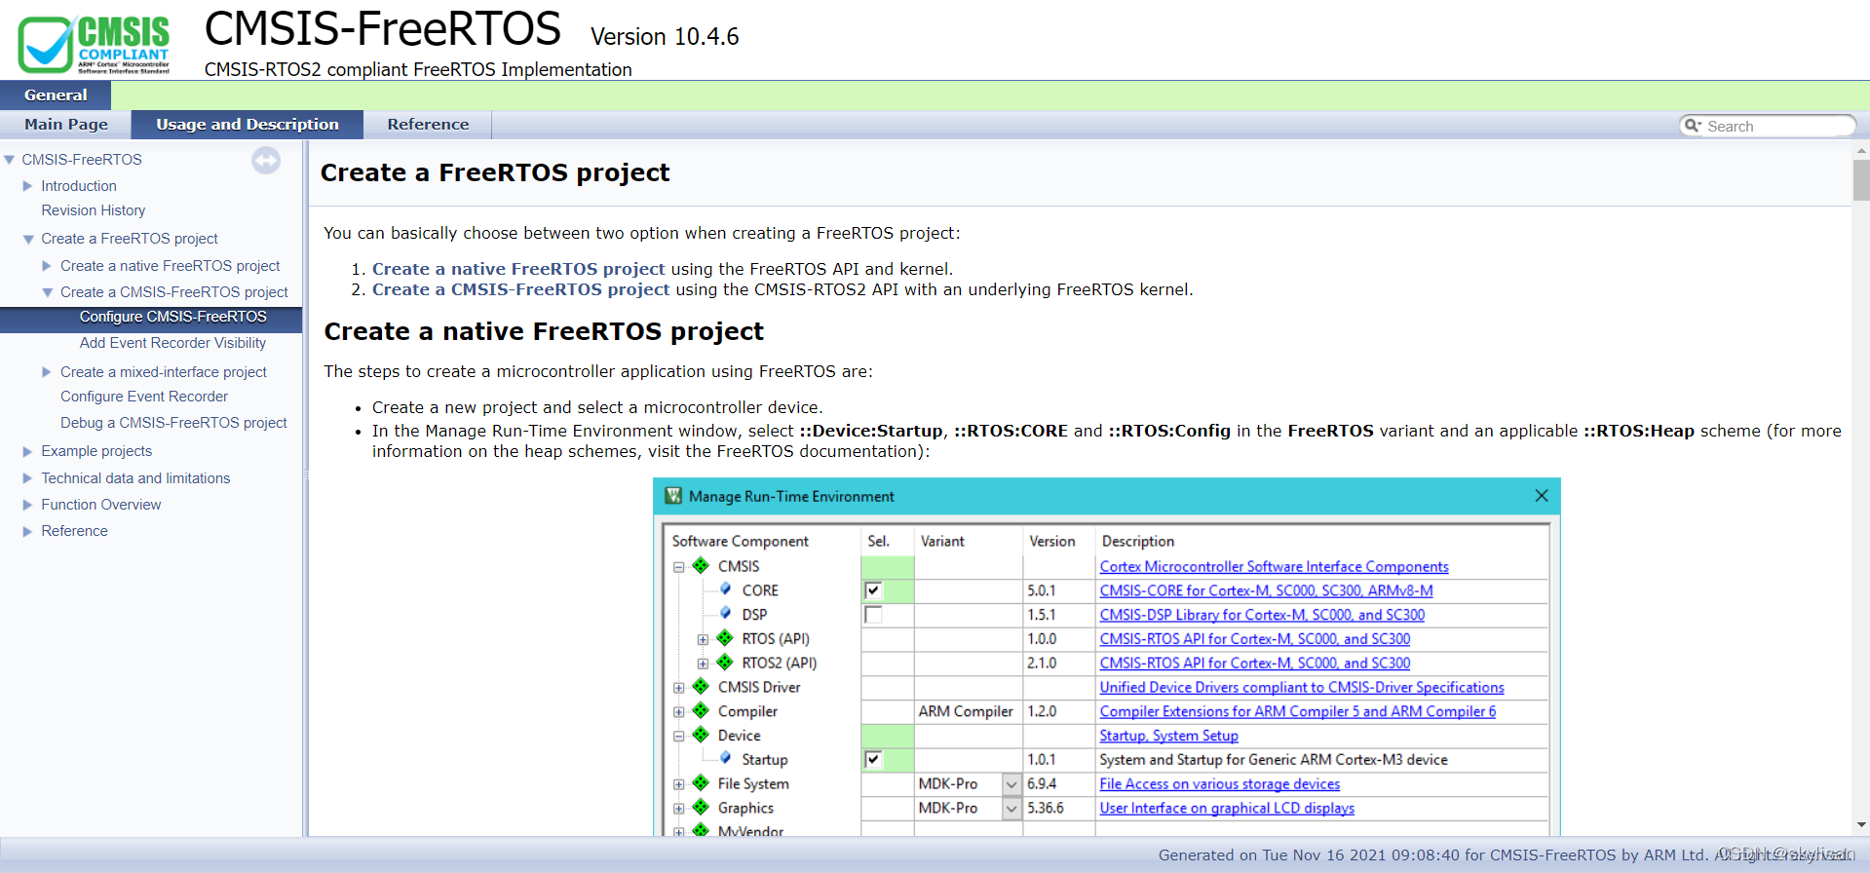Select Configure CMSIS-FreeRTOS in sidebar
This screenshot has width=1870, height=873.
(x=172, y=317)
